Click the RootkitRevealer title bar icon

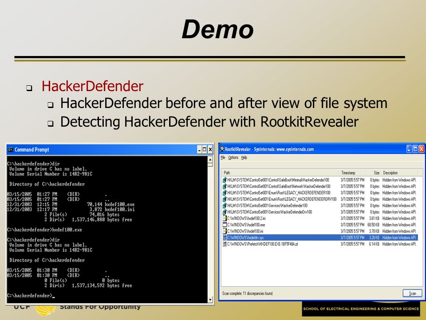pos(222,149)
